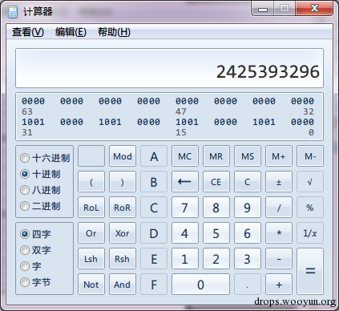Click the hex digit E key
The width and height of the screenshot is (339, 311).
(x=154, y=259)
